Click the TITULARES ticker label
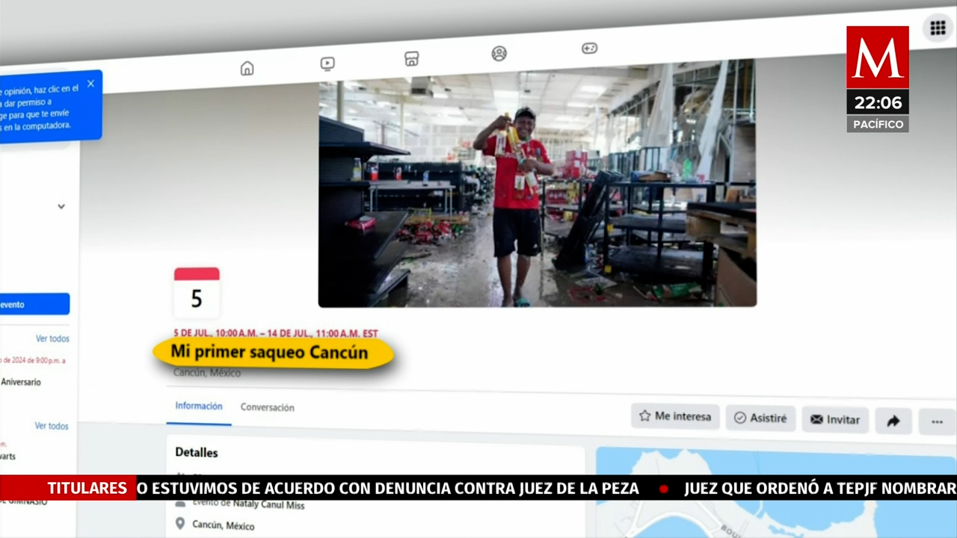Image resolution: width=957 pixels, height=538 pixels. [x=87, y=489]
